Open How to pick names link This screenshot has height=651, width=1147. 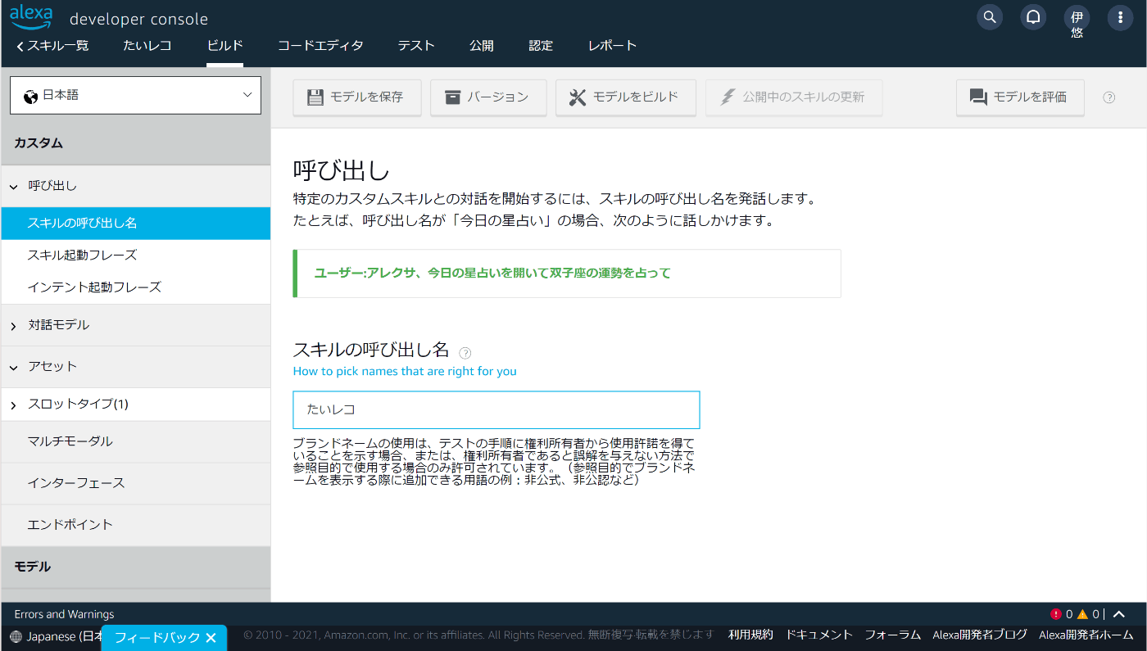coord(405,371)
